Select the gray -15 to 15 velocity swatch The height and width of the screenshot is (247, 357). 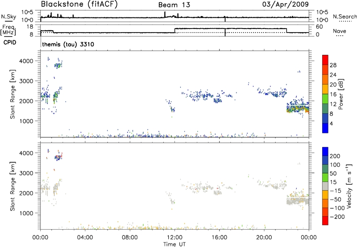325,186
